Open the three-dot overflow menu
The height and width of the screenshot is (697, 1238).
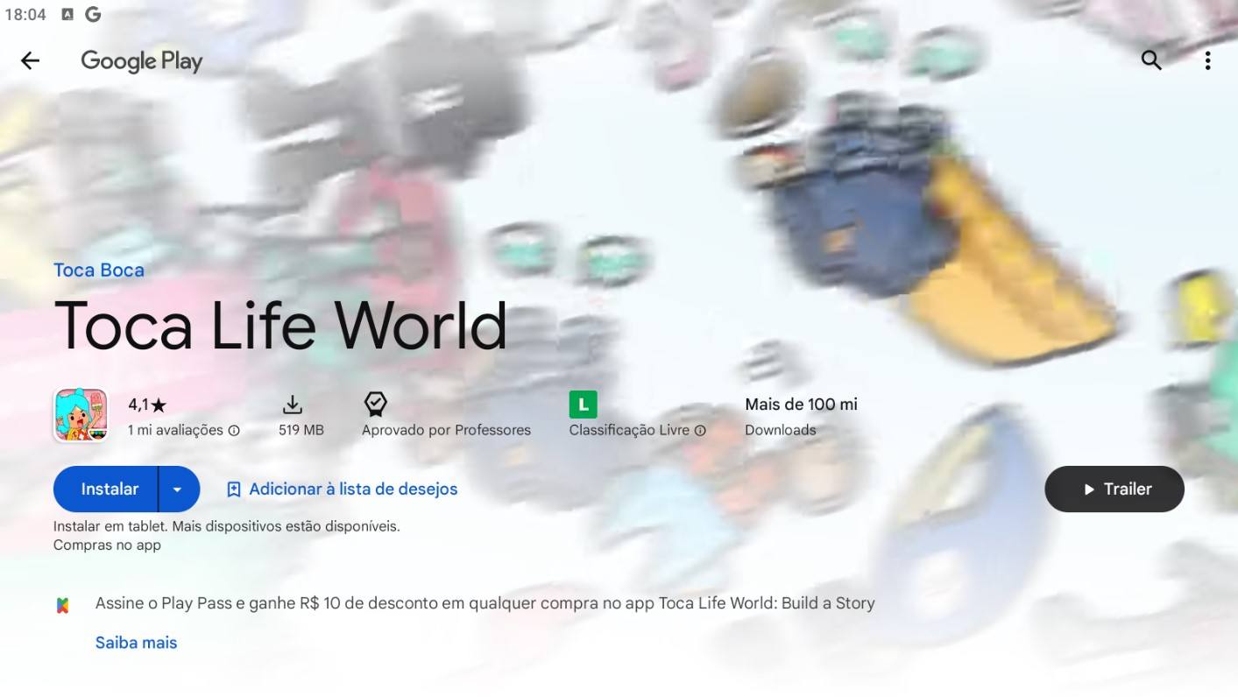coord(1207,60)
